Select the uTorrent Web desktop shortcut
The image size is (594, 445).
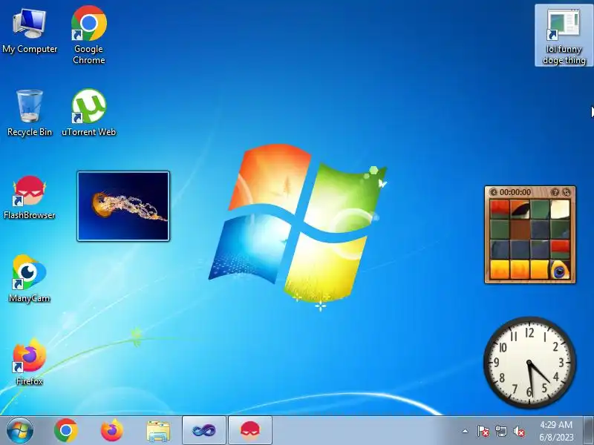[x=88, y=113]
